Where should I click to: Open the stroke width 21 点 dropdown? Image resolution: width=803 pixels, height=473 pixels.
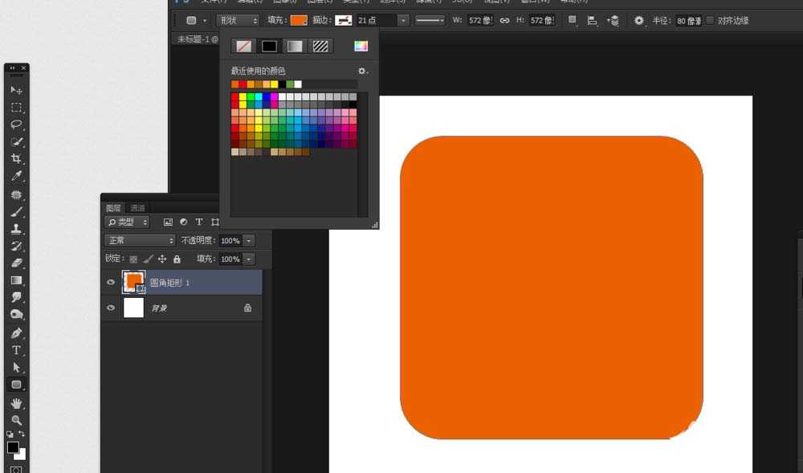point(403,20)
